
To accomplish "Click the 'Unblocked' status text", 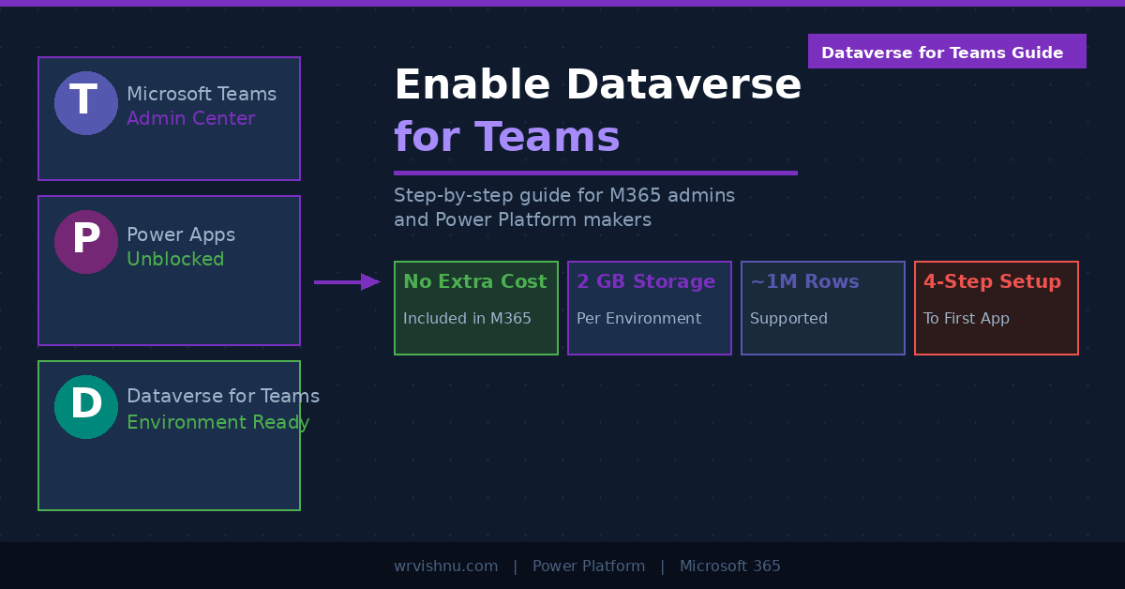I will (175, 260).
